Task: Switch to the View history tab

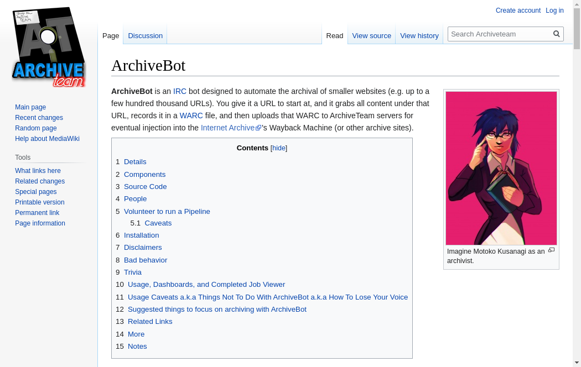Action: coord(419,35)
